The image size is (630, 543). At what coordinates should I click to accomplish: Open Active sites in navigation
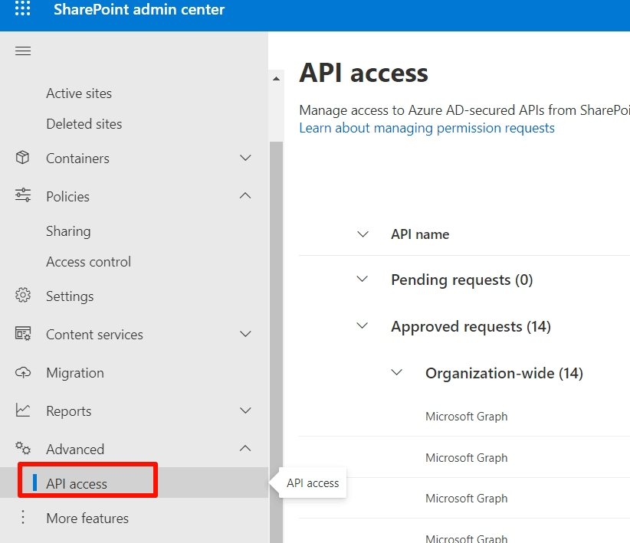(x=79, y=93)
